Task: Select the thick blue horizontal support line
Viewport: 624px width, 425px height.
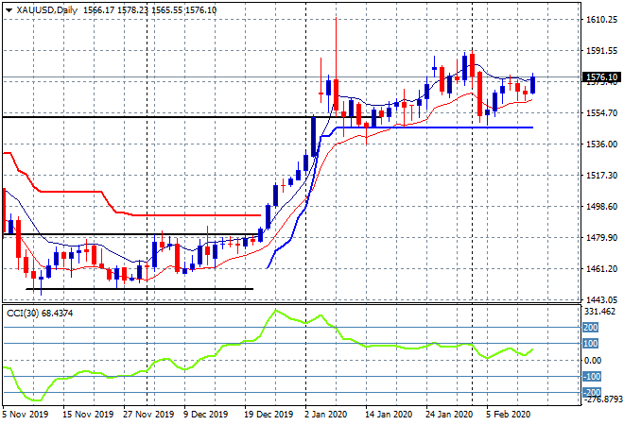Action: pyautogui.click(x=434, y=127)
